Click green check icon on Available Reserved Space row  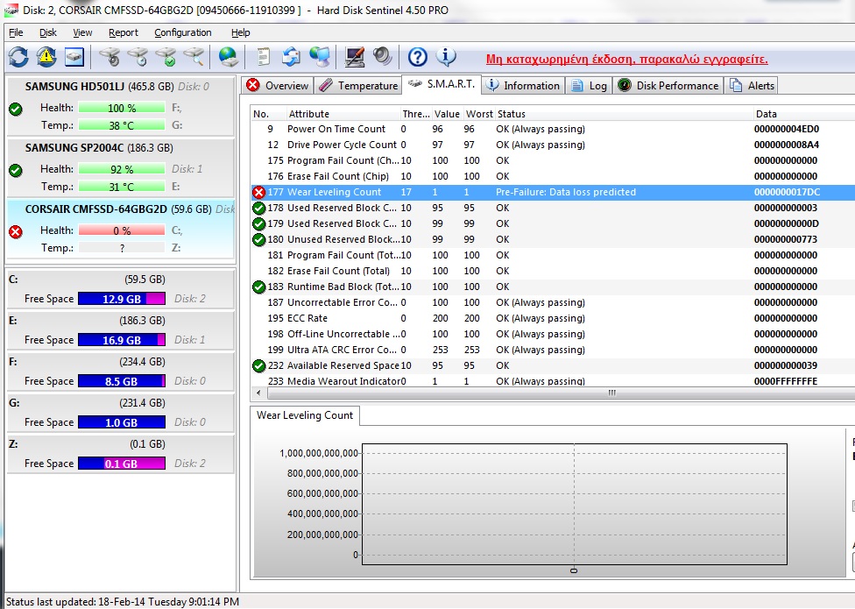(x=259, y=365)
